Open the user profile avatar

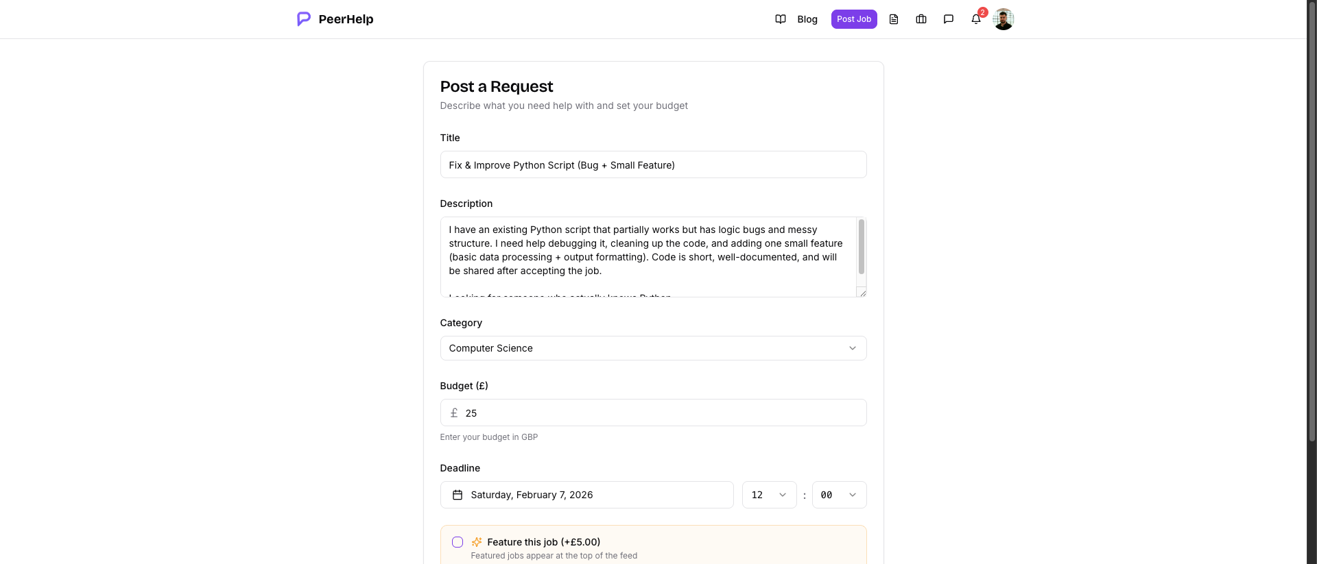tap(1003, 19)
